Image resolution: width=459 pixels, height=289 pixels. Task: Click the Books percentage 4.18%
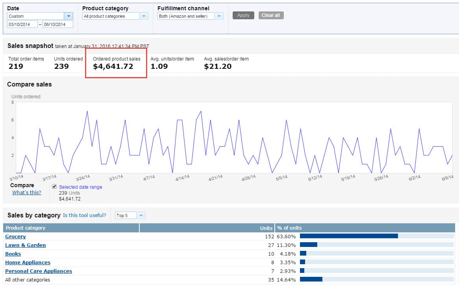pos(288,254)
